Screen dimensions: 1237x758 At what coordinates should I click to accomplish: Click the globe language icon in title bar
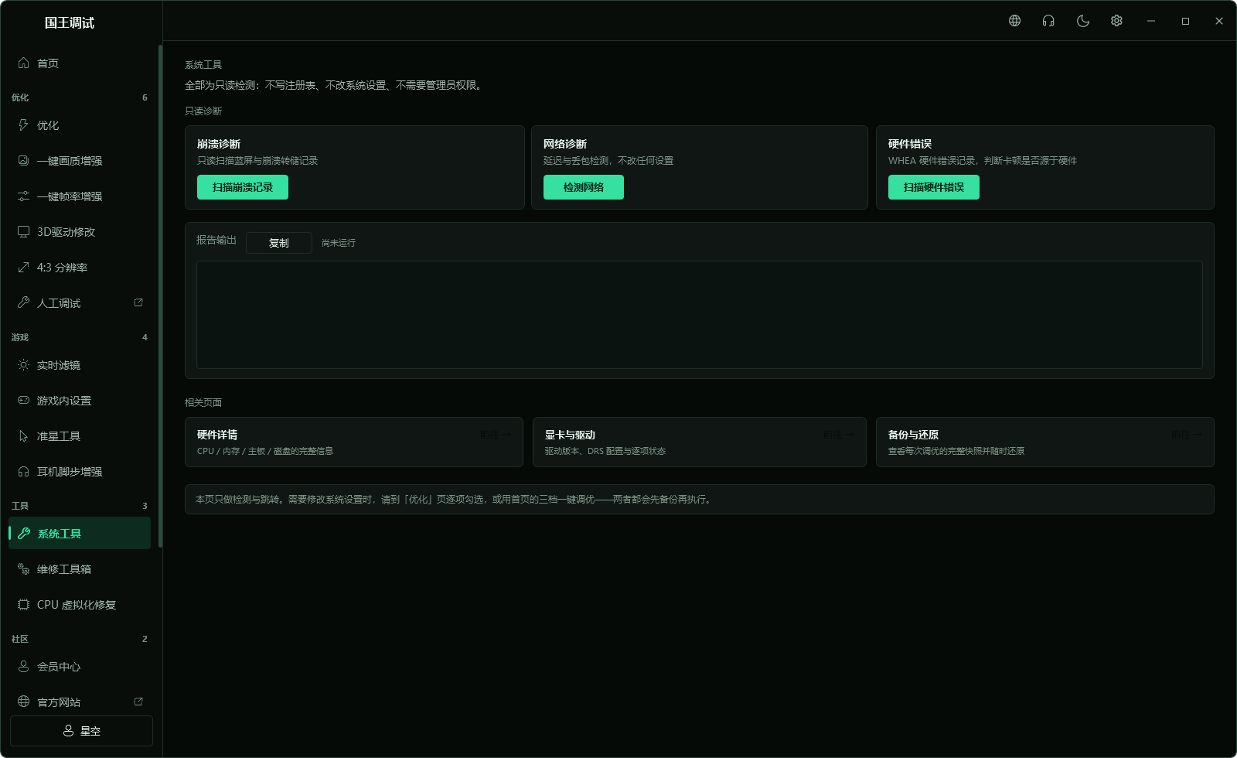click(x=1014, y=21)
